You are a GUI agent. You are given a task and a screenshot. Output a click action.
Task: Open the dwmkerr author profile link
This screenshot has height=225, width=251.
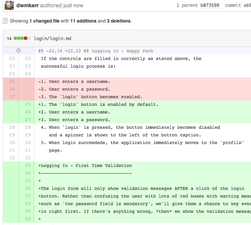(28, 5)
